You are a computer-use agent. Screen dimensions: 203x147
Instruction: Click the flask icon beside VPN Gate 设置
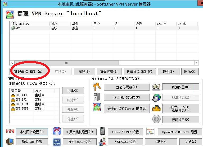102,142
